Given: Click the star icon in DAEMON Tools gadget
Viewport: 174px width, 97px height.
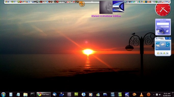Looking at the screenshot, I should pyautogui.click(x=170, y=38).
